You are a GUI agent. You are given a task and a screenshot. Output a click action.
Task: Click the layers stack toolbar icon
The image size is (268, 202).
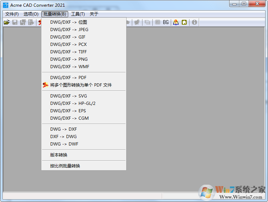(147, 22)
